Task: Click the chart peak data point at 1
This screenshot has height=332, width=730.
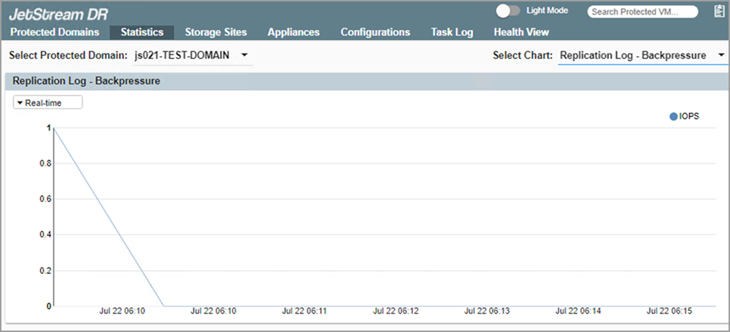Action: (x=55, y=128)
